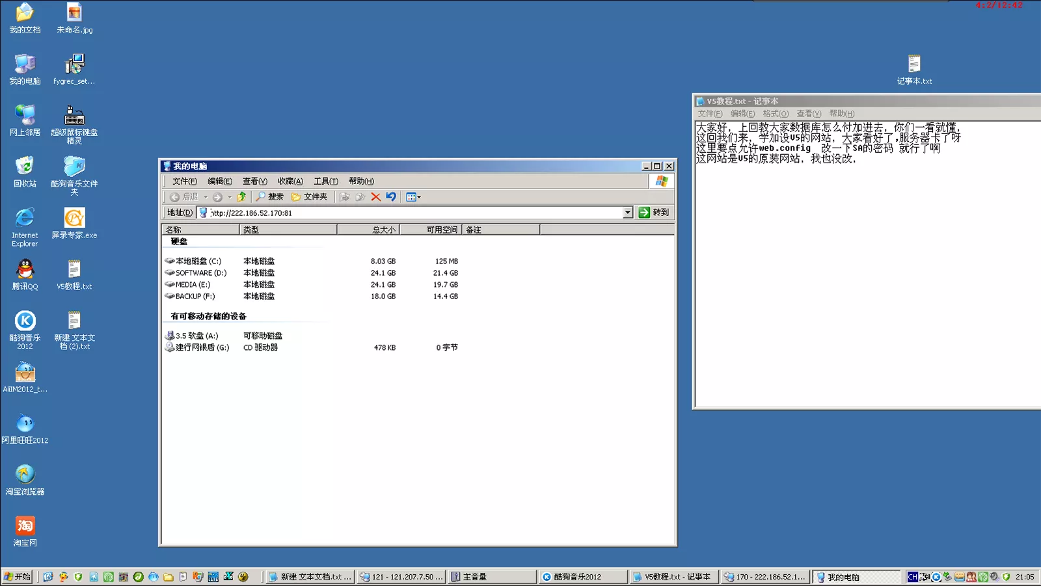
Task: Open the 工具(T) menu in My Computer
Action: [x=325, y=181]
